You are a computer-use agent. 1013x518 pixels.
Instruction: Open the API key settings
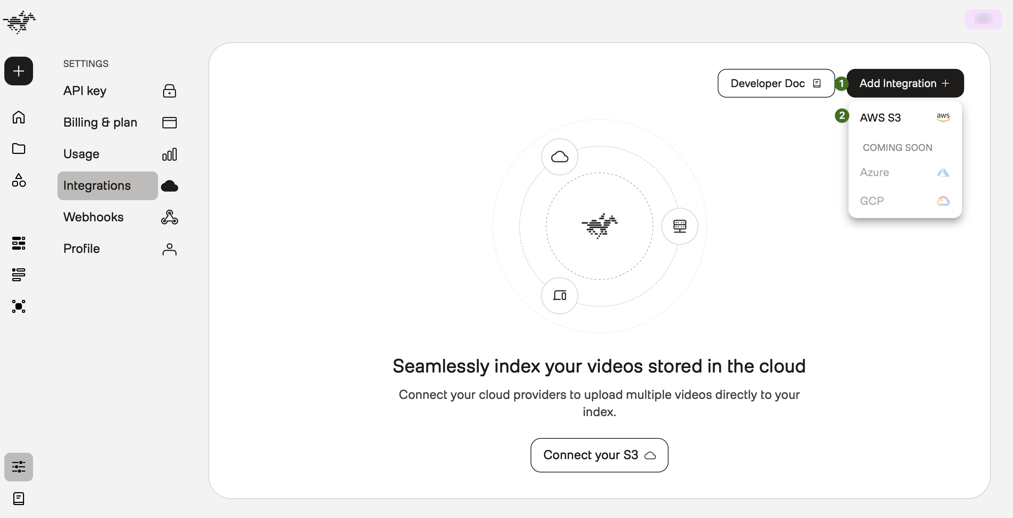point(85,91)
